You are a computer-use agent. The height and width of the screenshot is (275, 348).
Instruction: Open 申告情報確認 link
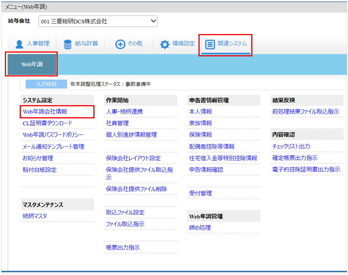(x=206, y=170)
